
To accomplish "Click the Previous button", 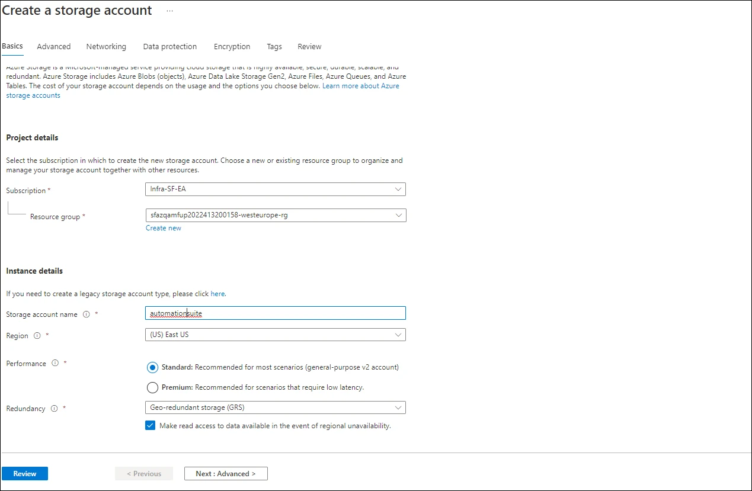I will [144, 474].
